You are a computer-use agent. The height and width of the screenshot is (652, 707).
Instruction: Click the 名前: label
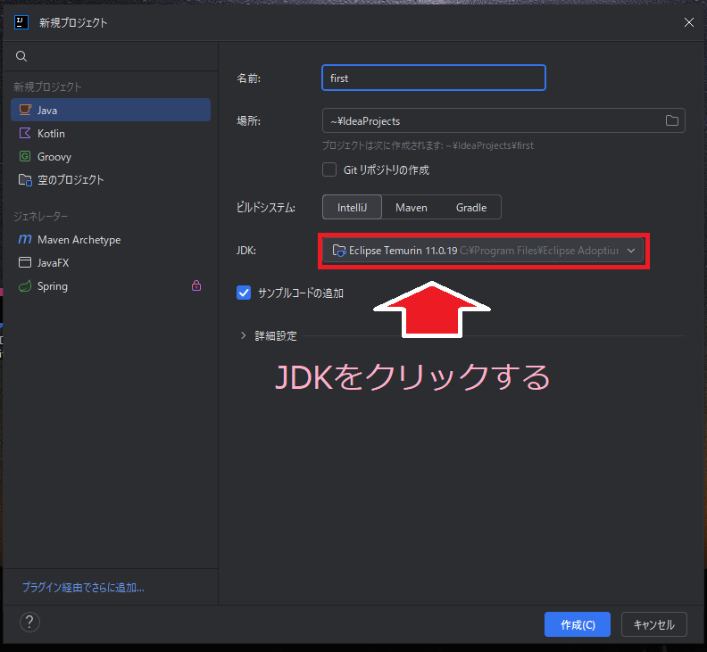click(248, 78)
